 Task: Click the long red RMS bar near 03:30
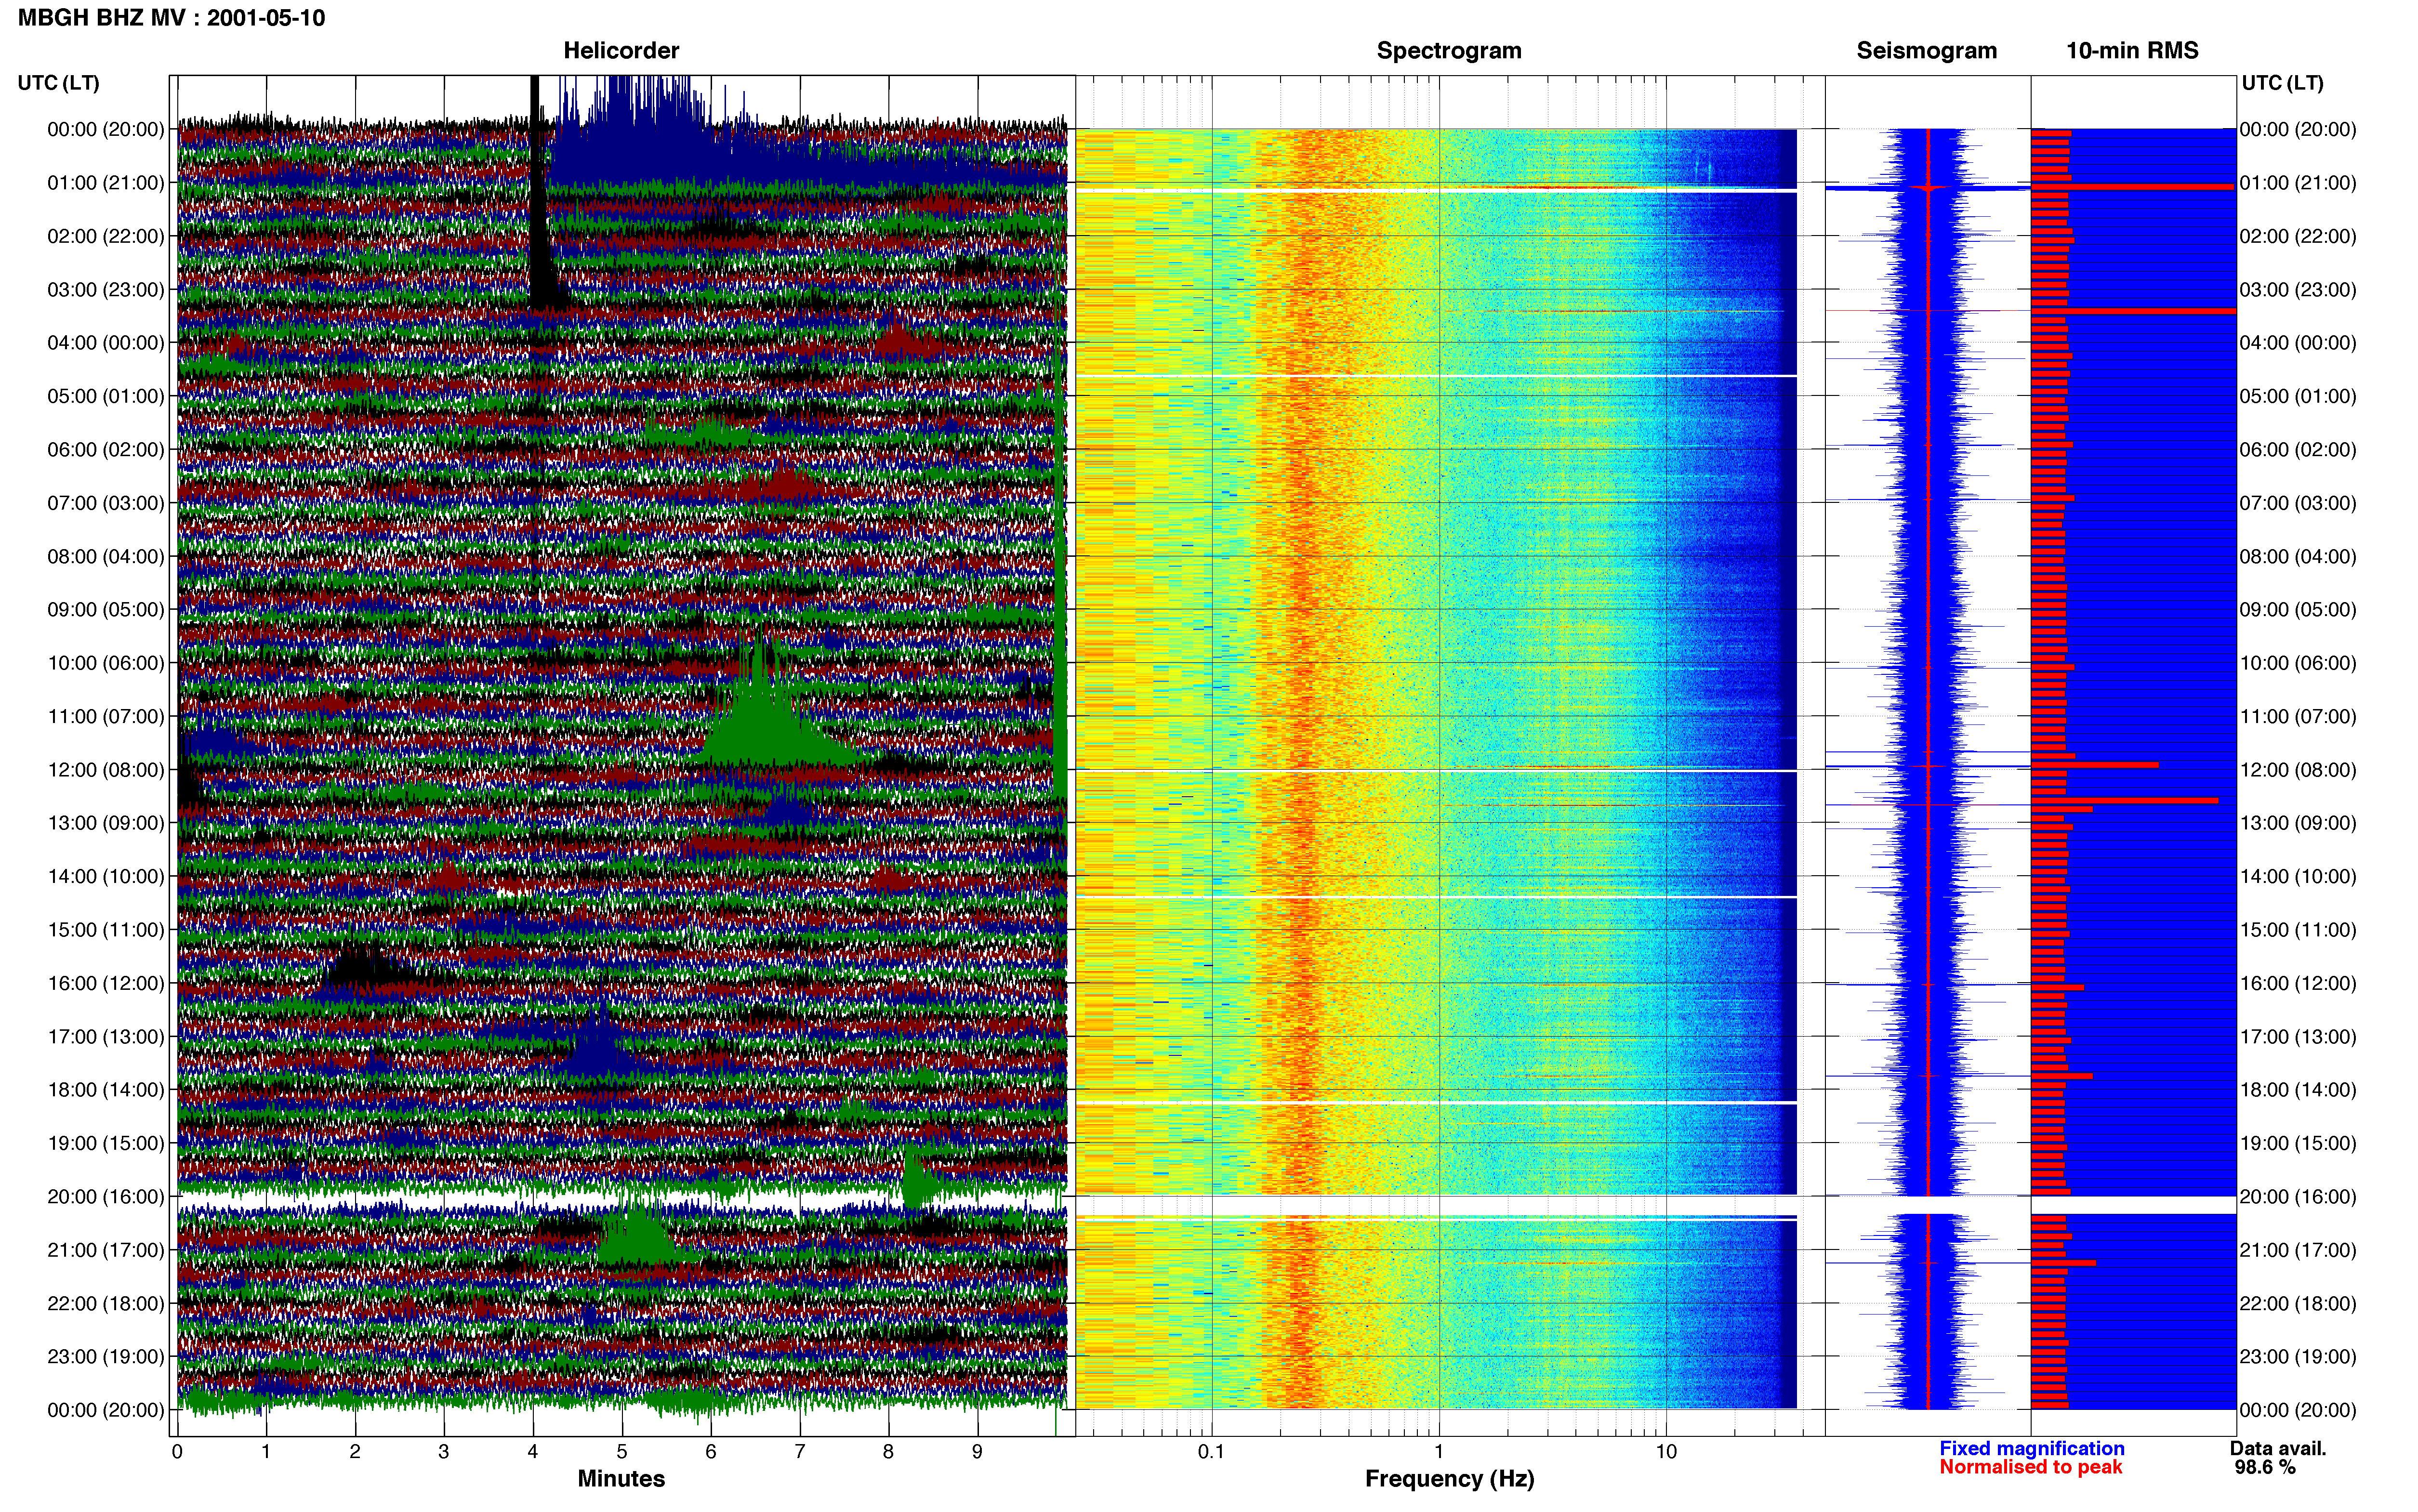[x=2133, y=311]
